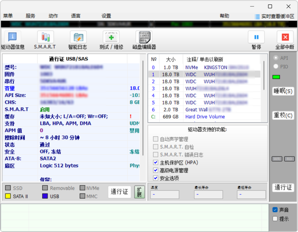298x232 pixels.
Task: Open the 菜单 menu
Action: 8,16
